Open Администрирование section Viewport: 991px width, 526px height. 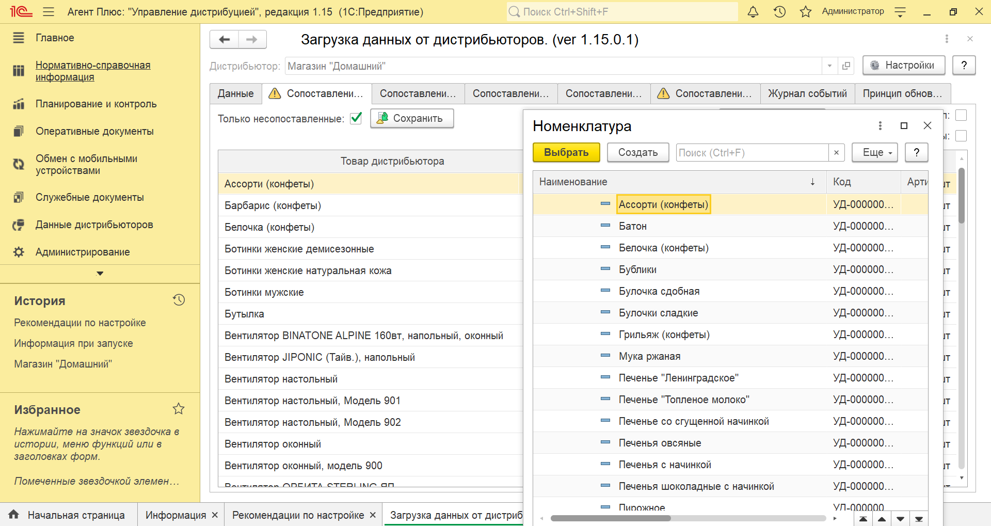83,252
